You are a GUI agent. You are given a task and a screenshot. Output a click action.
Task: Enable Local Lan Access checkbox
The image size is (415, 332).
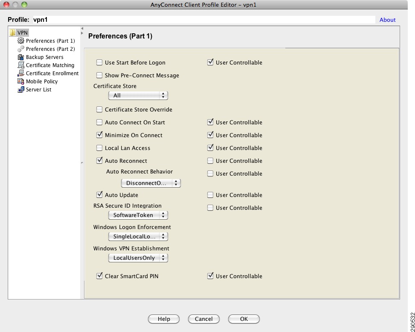click(x=99, y=148)
